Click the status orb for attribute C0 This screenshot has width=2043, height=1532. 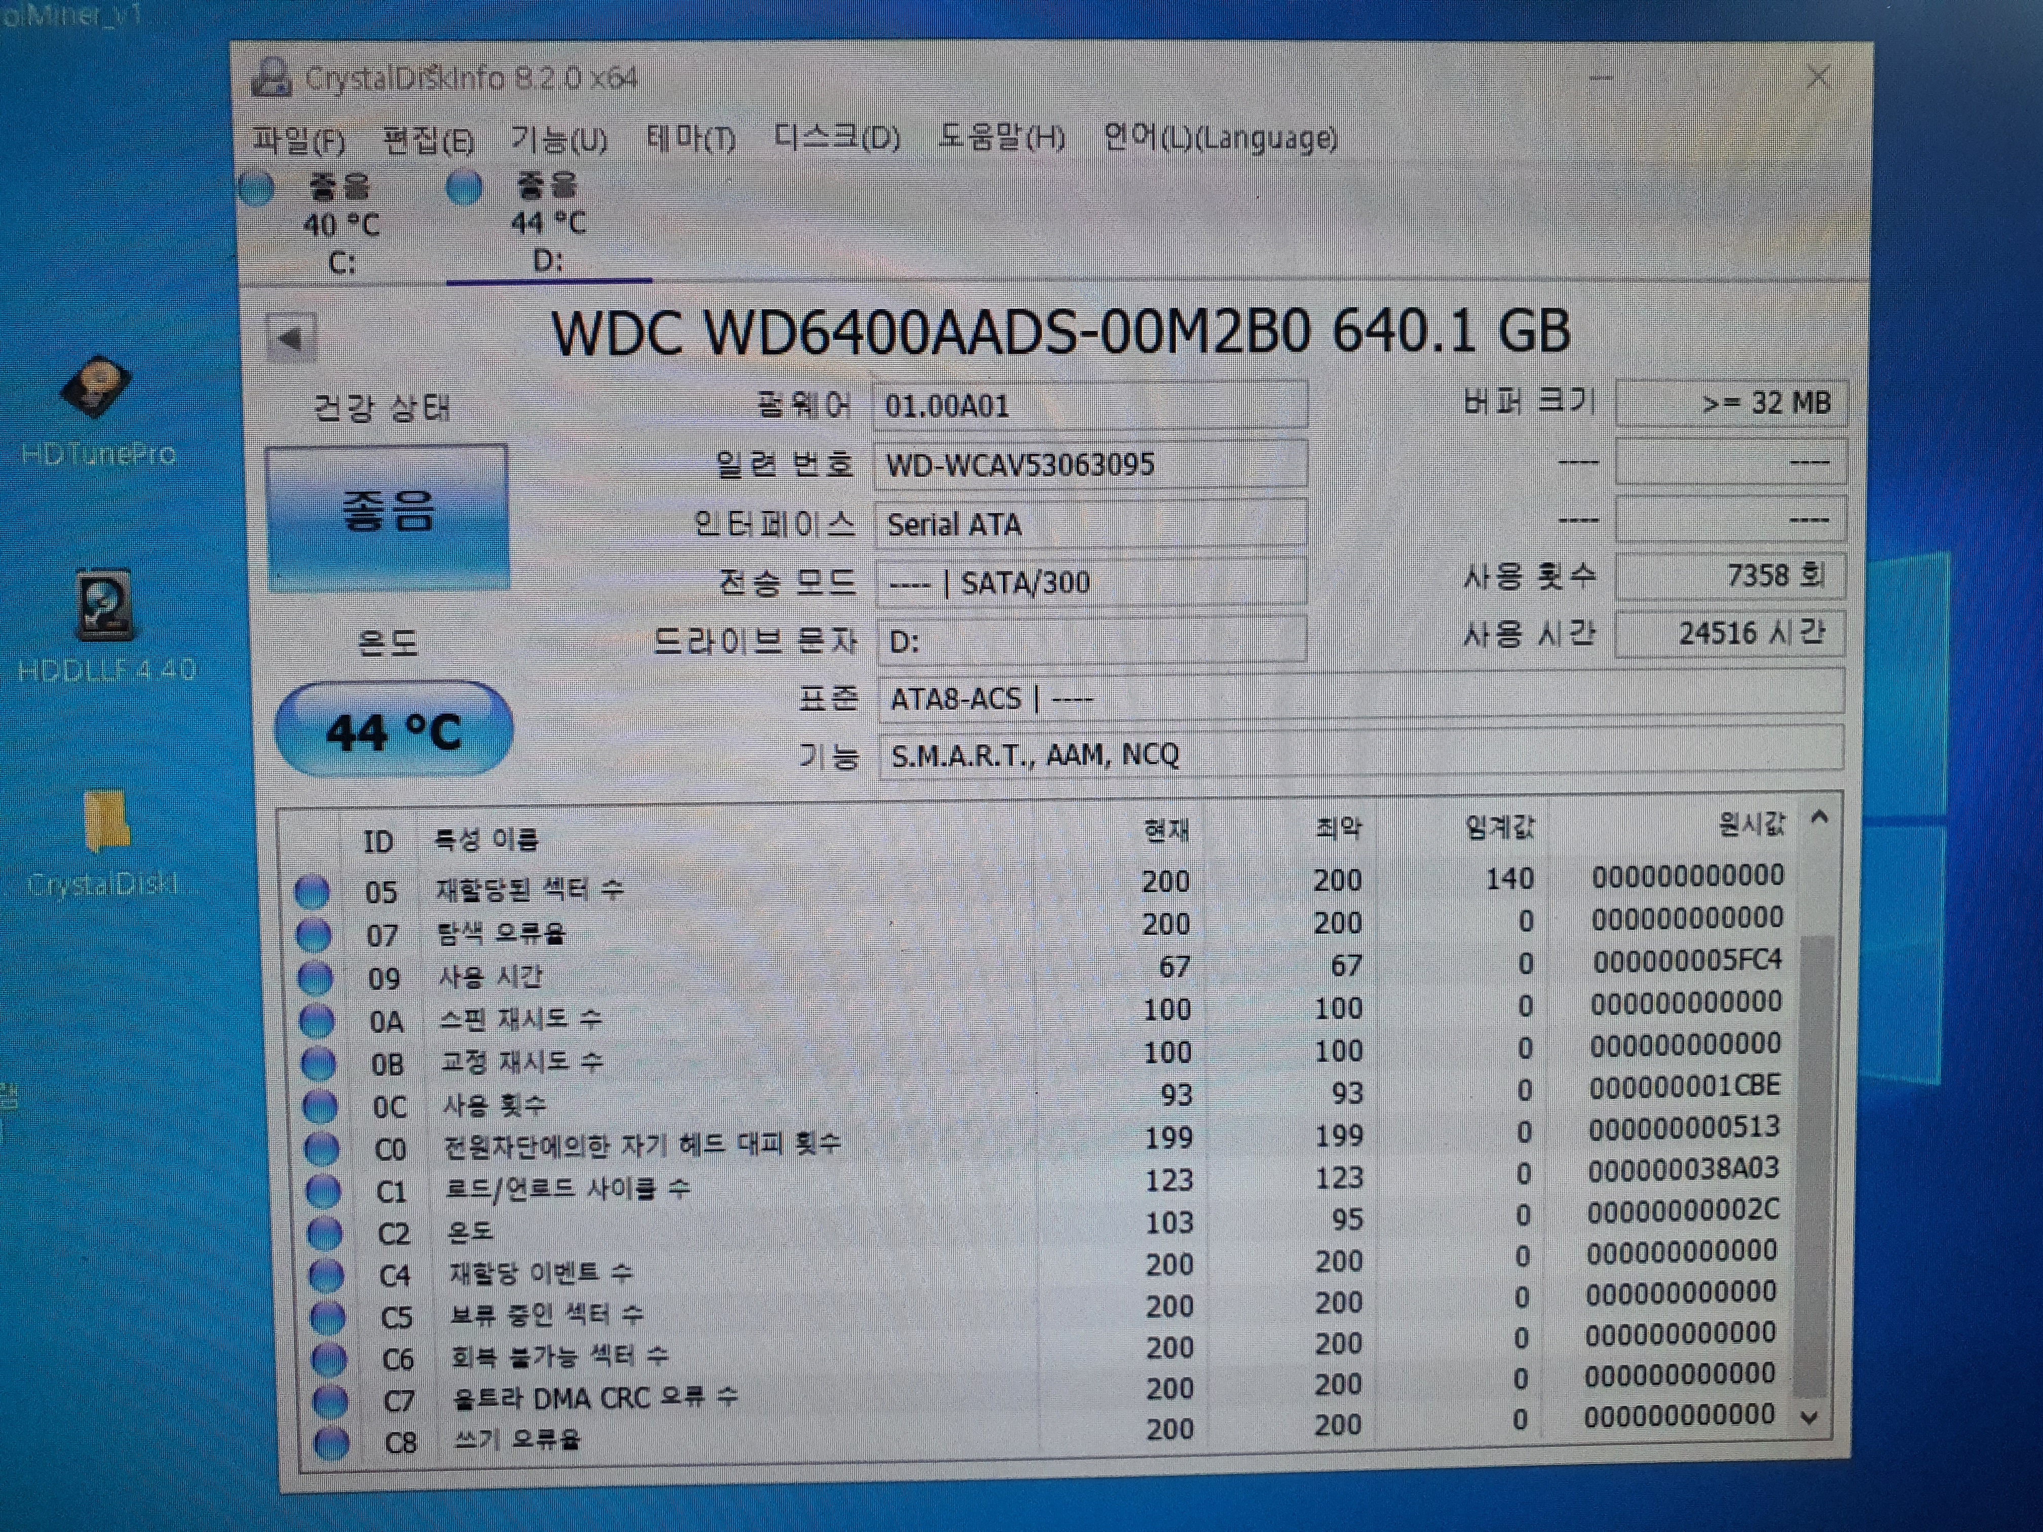[322, 1149]
